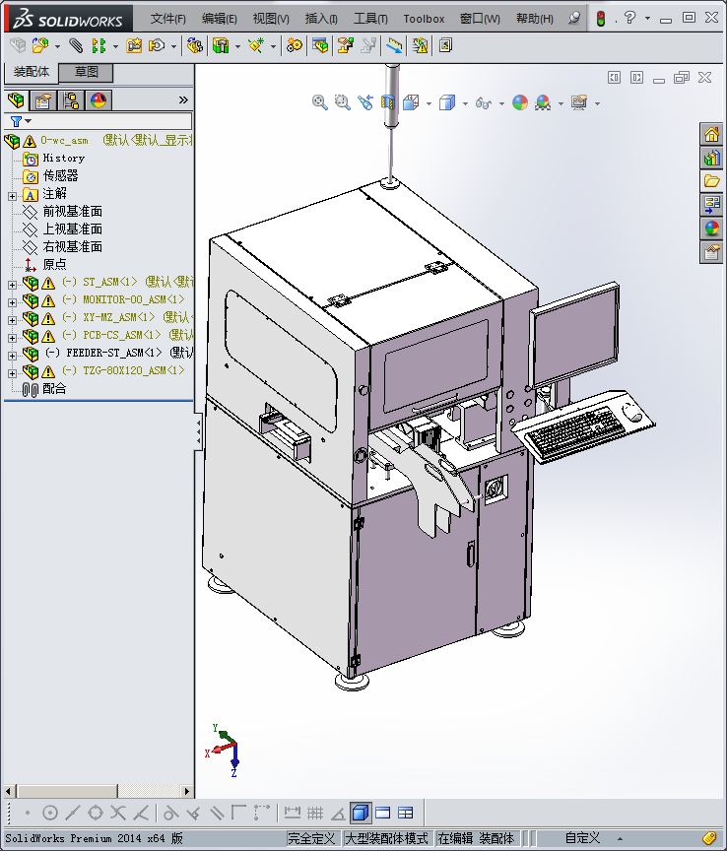Click the Assembly Features icon
This screenshot has height=851, width=727.
(221, 45)
